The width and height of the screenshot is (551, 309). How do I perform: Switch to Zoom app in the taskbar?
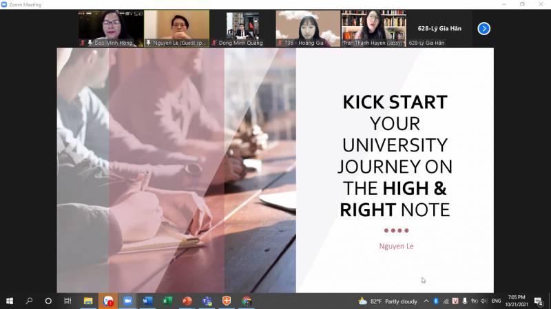[x=127, y=301]
